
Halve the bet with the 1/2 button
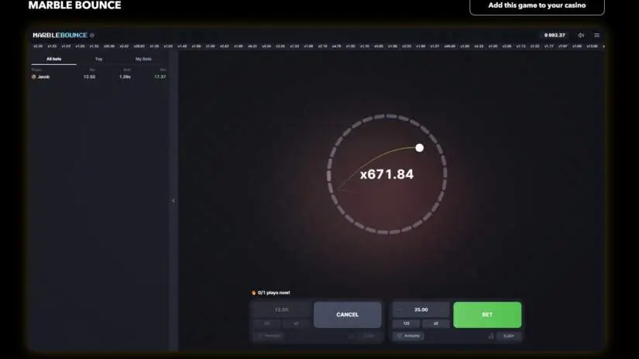pyautogui.click(x=406, y=323)
